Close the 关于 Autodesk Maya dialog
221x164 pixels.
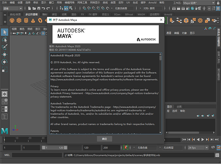(161, 20)
